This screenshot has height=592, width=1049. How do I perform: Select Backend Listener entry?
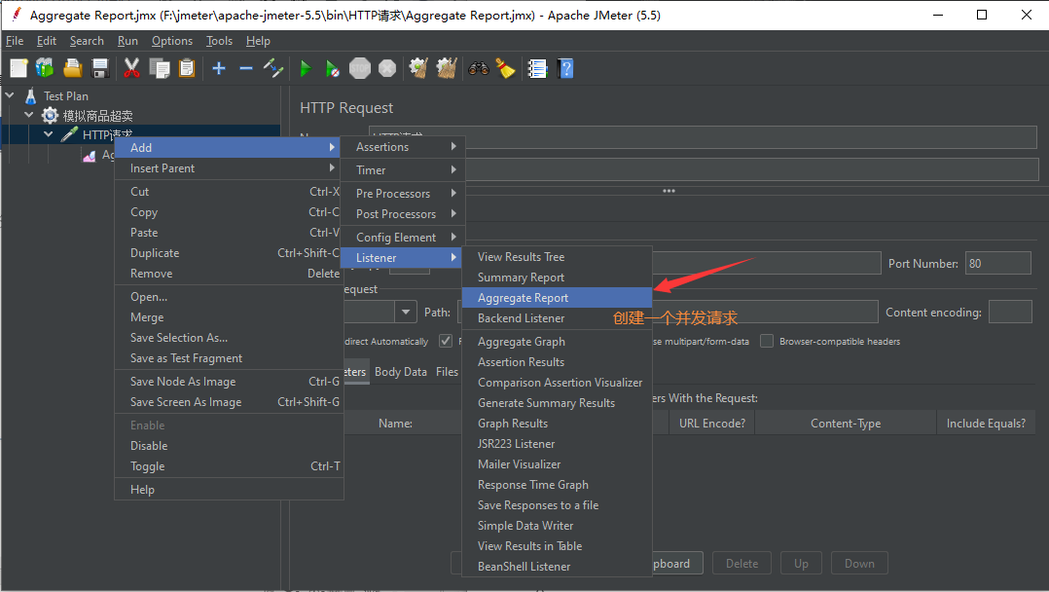557,318
